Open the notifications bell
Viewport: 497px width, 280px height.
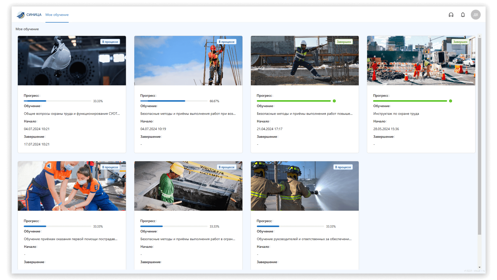click(x=463, y=15)
